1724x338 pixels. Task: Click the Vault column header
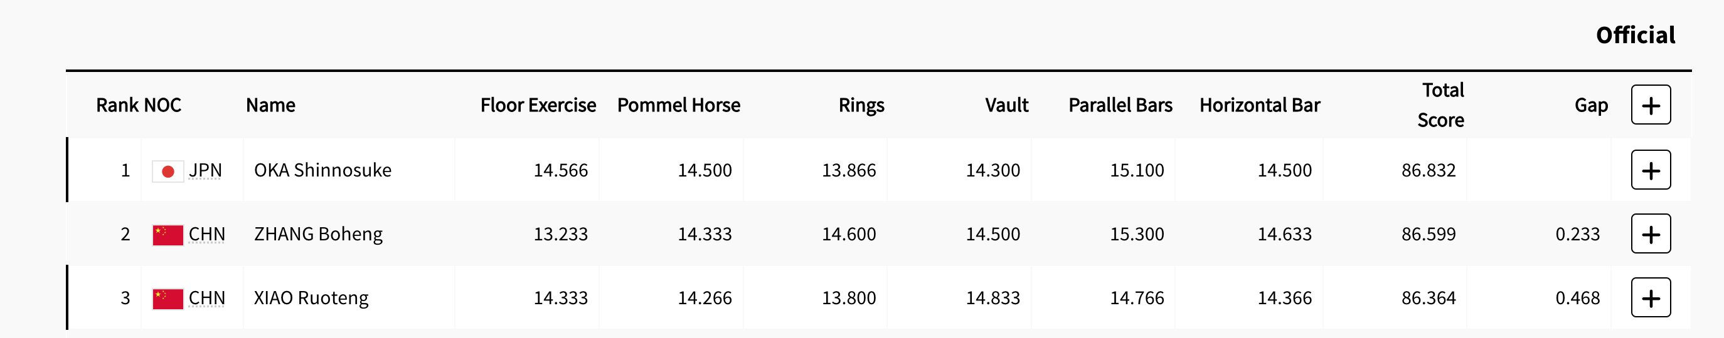tap(1006, 105)
